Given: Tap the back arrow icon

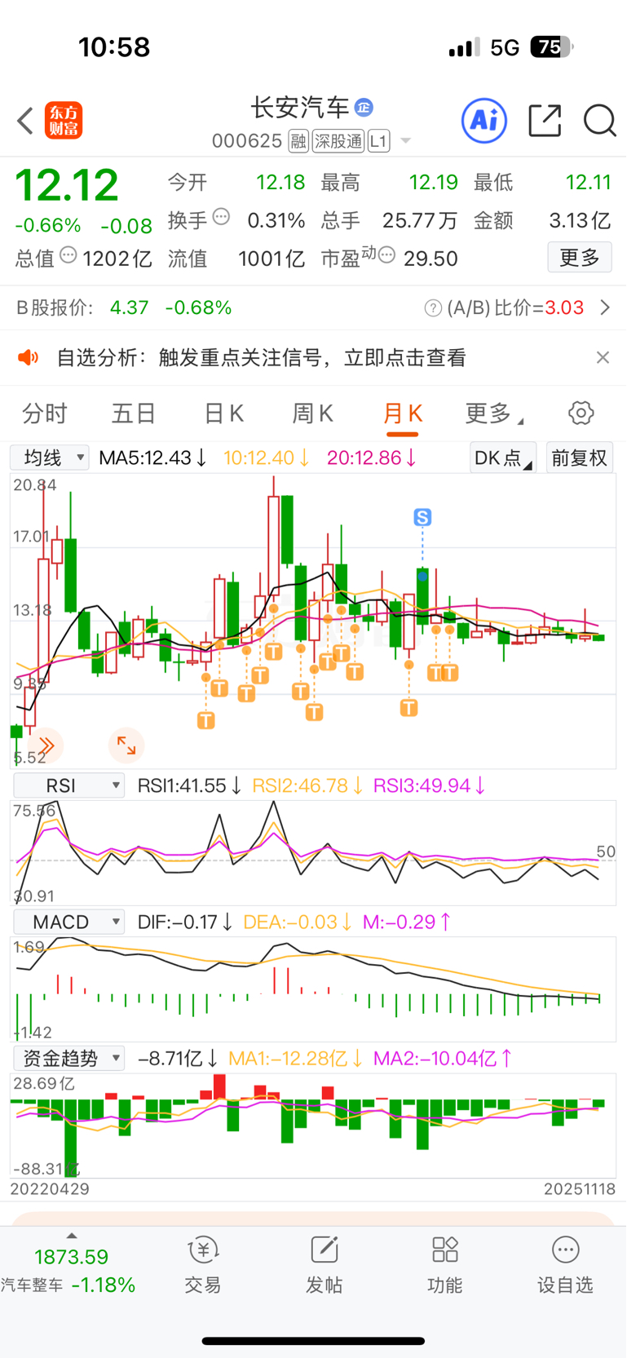Looking at the screenshot, I should 25,121.
